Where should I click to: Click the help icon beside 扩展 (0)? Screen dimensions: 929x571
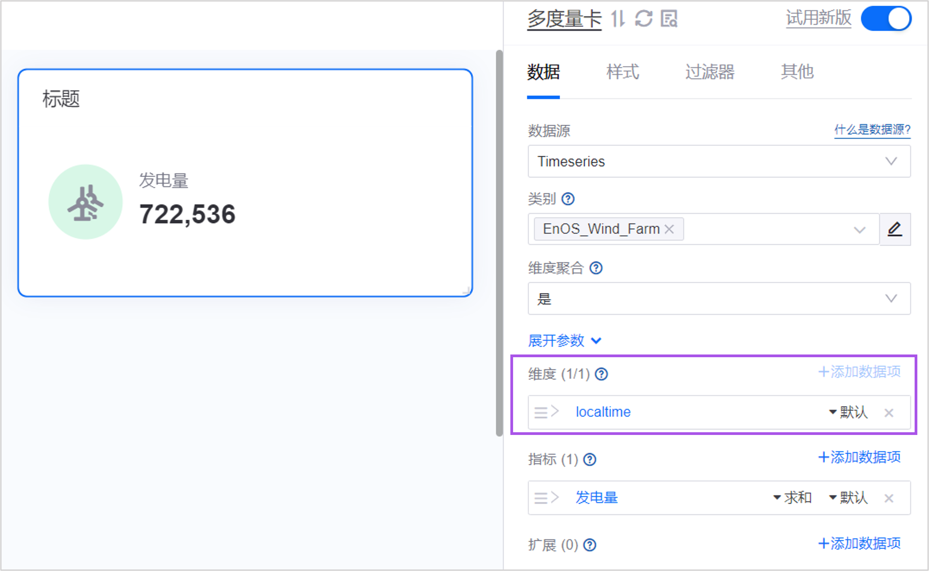click(590, 545)
